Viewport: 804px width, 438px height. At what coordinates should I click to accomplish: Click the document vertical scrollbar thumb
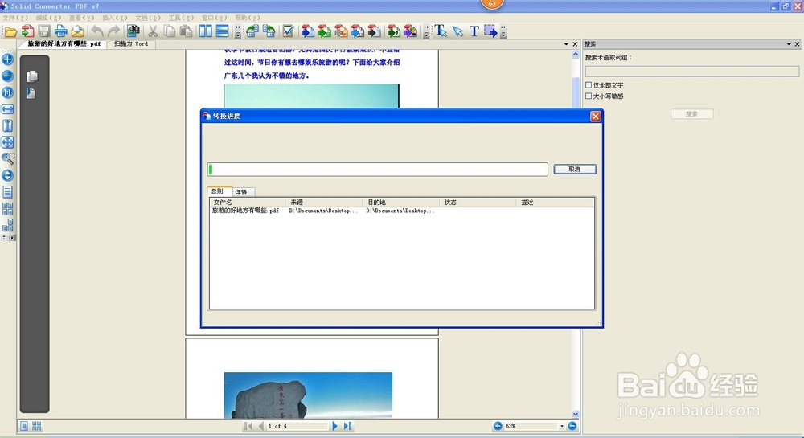tap(576, 92)
